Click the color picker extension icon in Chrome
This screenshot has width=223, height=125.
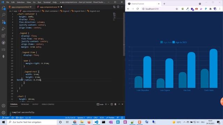187,9
